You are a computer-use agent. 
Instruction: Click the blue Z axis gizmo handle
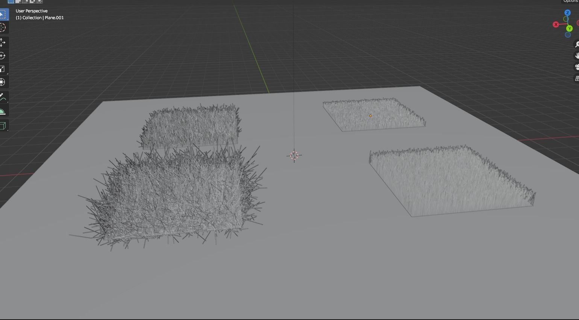click(568, 13)
